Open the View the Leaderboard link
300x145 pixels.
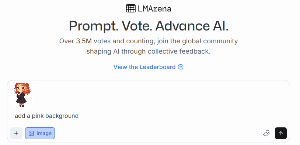click(x=149, y=67)
